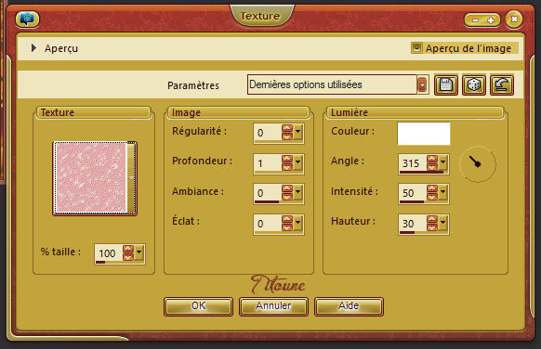This screenshot has height=349, width=541.
Task: Toggle the Aperçu de l'image checkbox
Action: [x=416, y=48]
